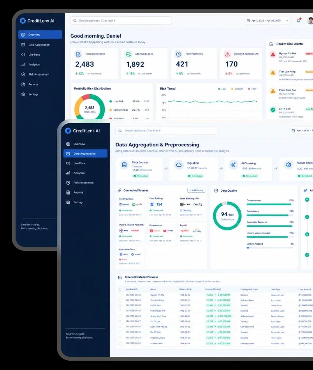This screenshot has height=370, width=313.
Task: Open the Apr 1 – Apr 30, 2025 date dropdown
Action: [x=267, y=21]
